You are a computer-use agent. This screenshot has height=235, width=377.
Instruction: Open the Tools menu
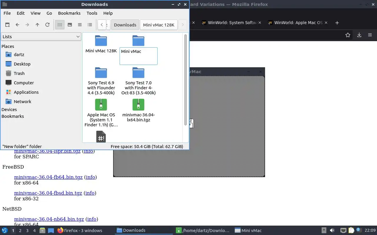tap(92, 13)
